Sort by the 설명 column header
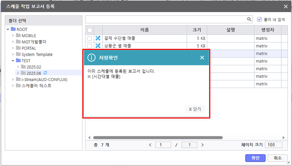This screenshot has height=166, width=292. point(230,30)
